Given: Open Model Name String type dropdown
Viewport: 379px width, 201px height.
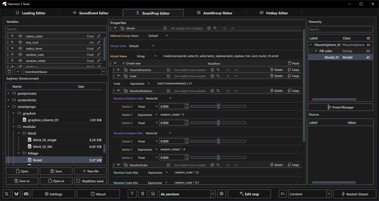Looking at the screenshot, I should pos(147,56).
